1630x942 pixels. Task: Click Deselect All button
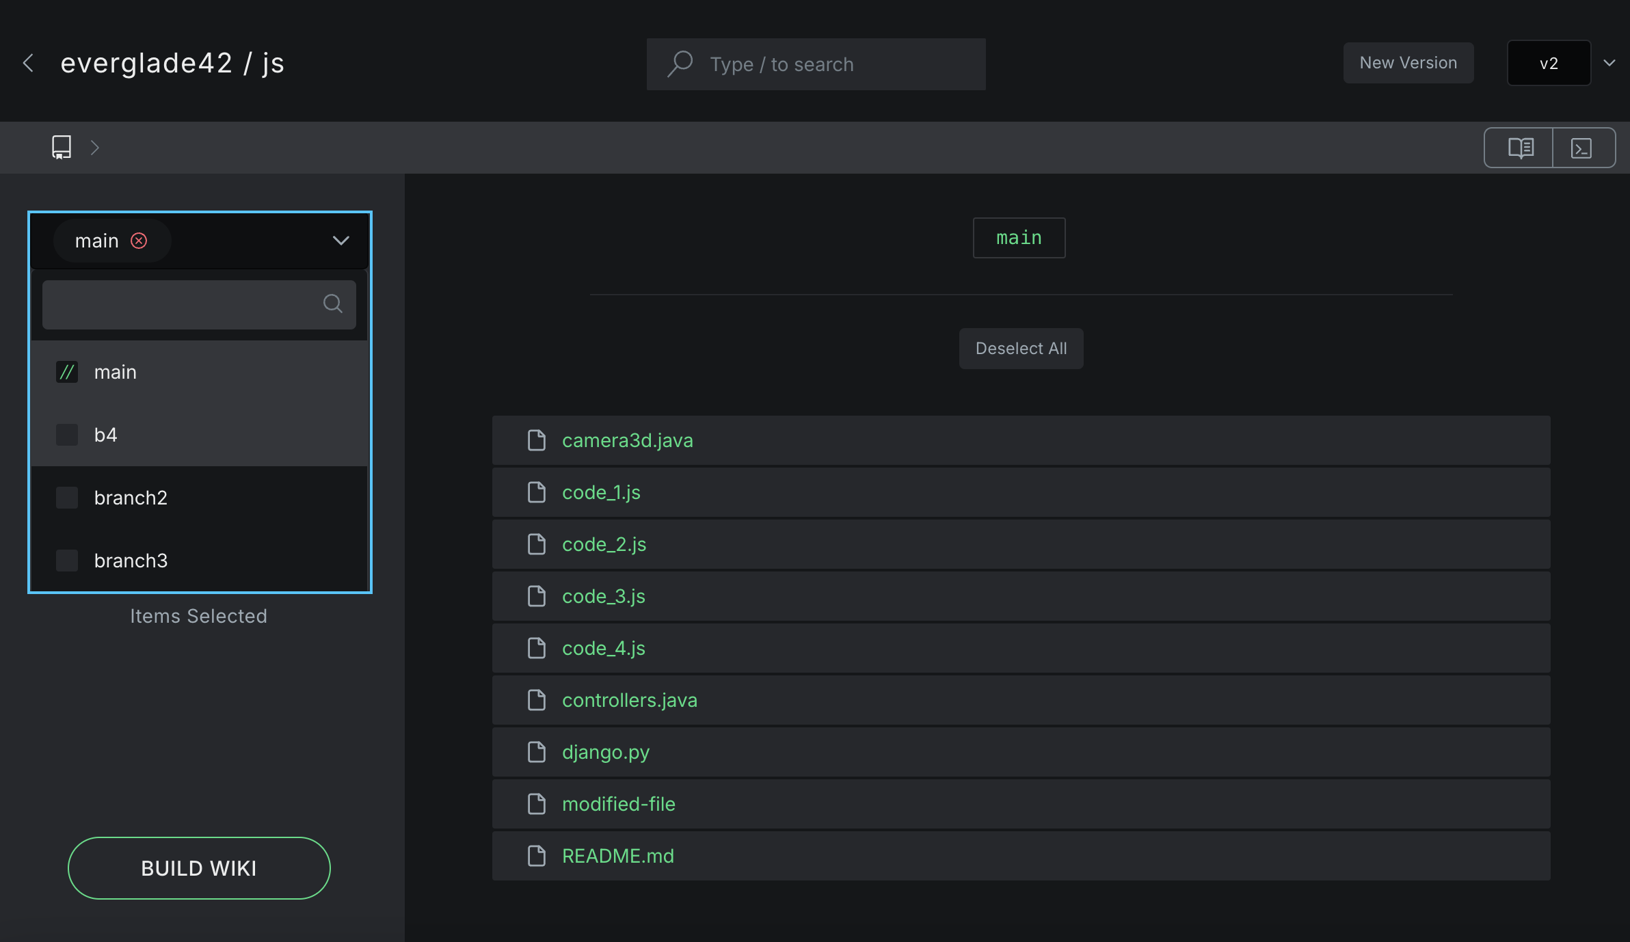1020,348
